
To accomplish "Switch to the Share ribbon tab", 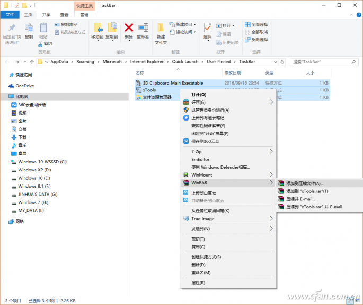I will 46,15.
